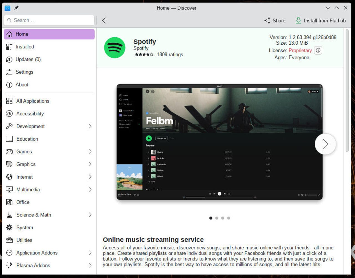Screen dimensions: 355x278
Task: Click Install from Flathub button
Action: pos(321,21)
